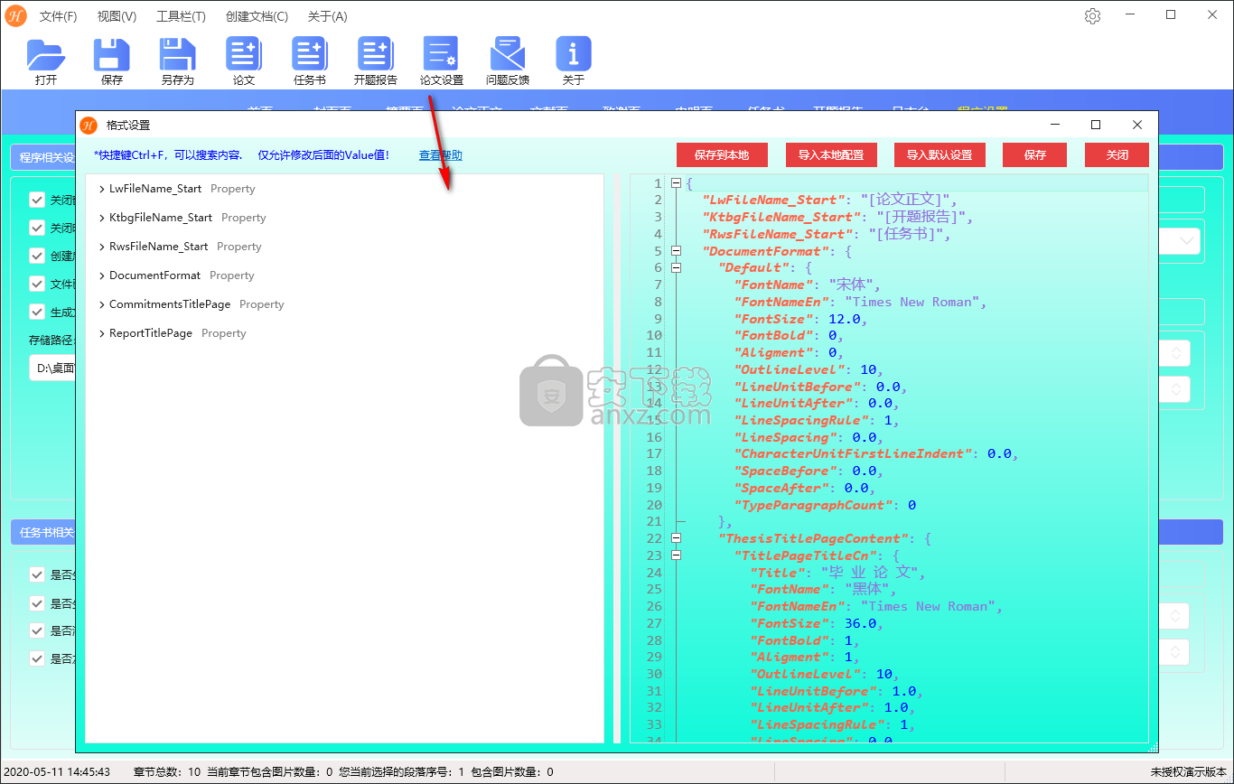Toggle the 生成 checkbox in the main window

pos(37,312)
